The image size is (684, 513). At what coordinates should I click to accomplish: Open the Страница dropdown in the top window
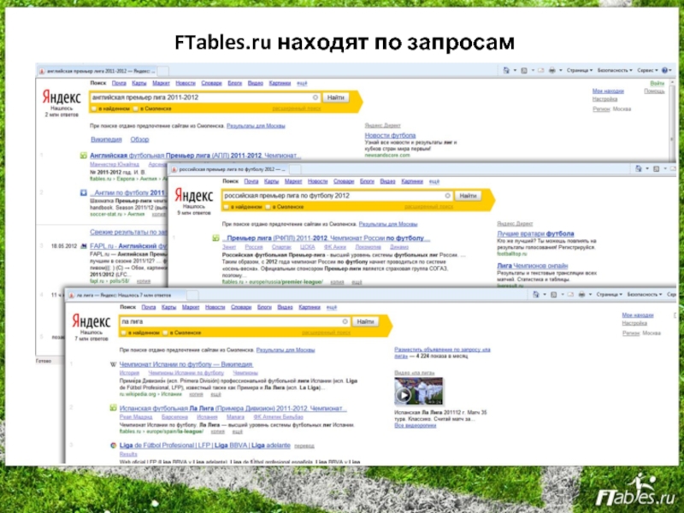click(580, 70)
